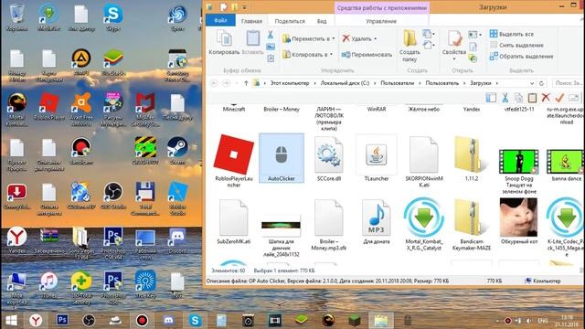Click the Explorer back navigation arrow

point(214,83)
